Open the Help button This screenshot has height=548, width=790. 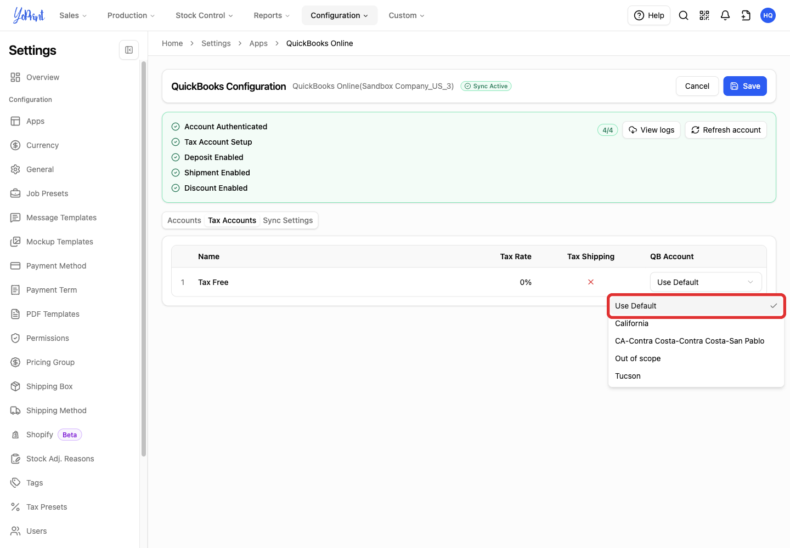tap(649, 15)
